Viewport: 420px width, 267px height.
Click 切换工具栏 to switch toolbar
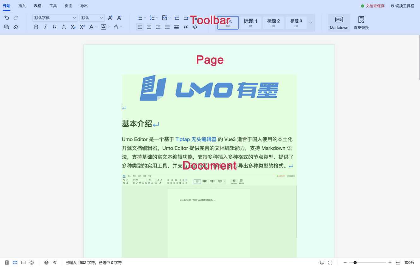coord(403,6)
